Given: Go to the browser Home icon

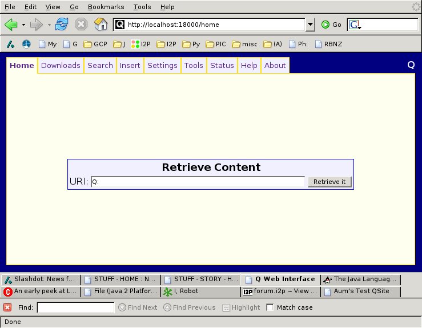Looking at the screenshot, I should click(101, 25).
